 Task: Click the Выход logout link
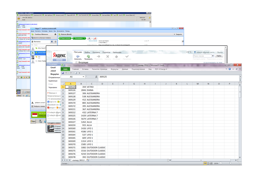(x=220, y=52)
